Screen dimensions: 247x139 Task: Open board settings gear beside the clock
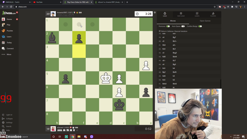click(155, 12)
